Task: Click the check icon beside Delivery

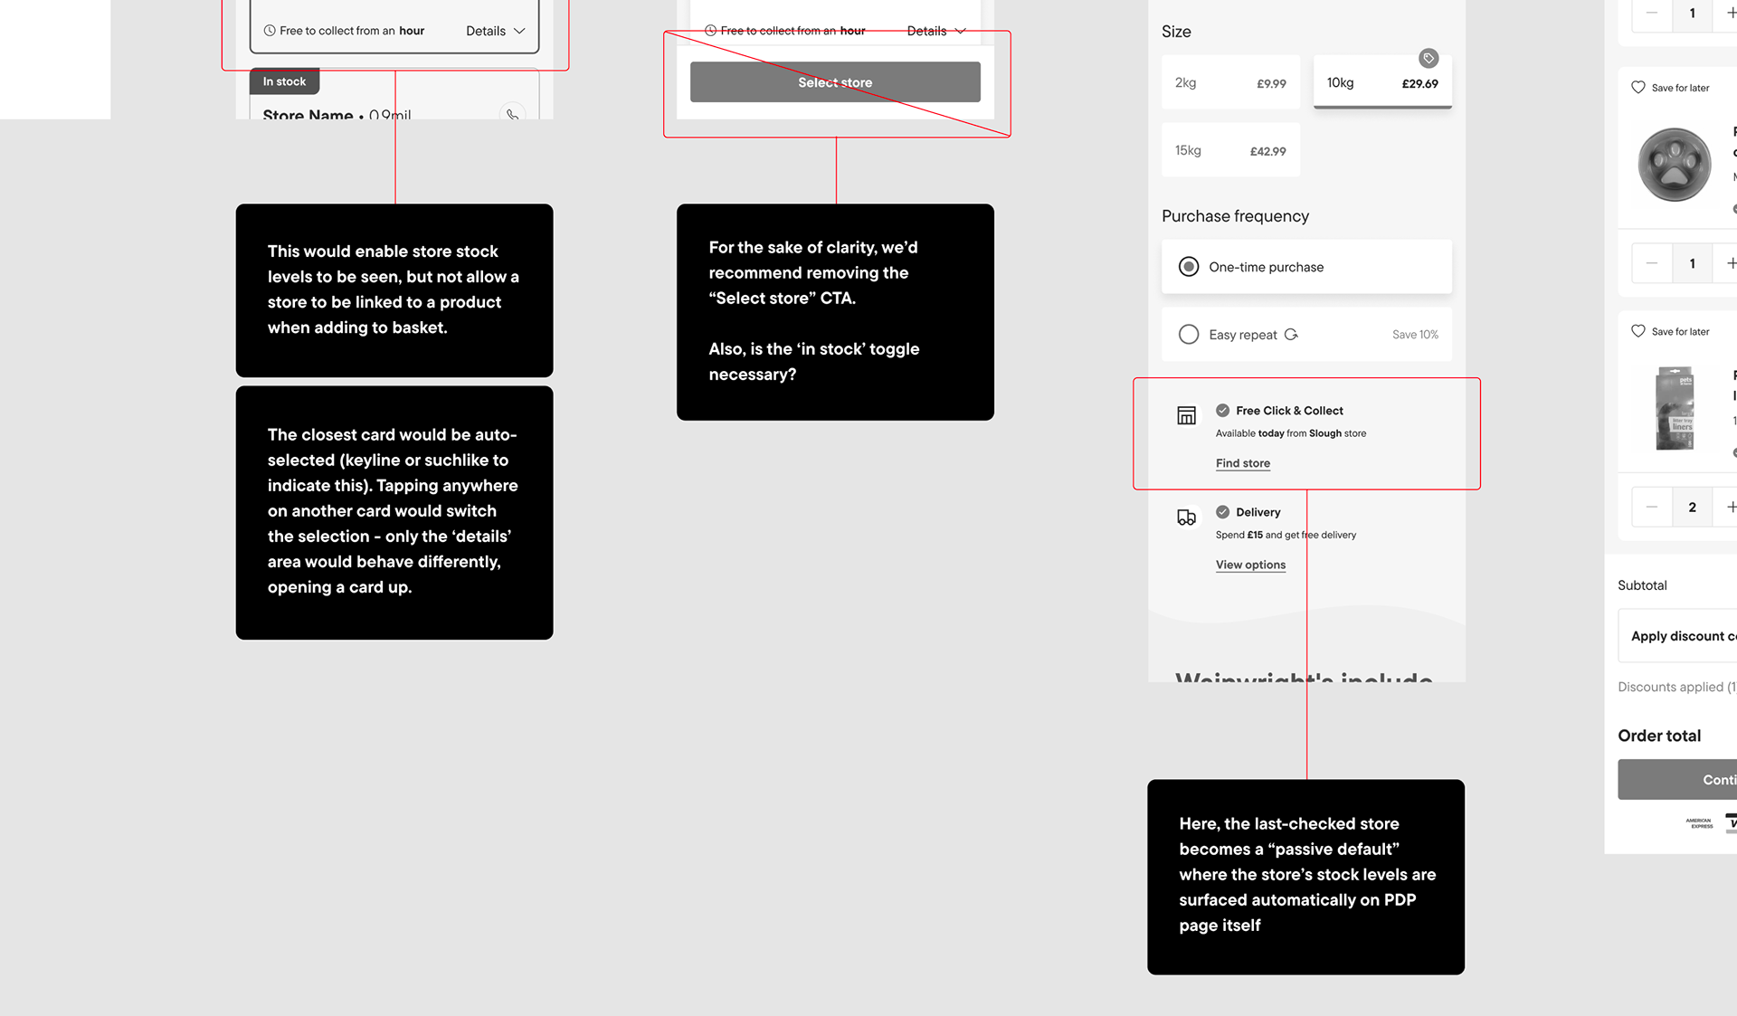Action: point(1222,512)
